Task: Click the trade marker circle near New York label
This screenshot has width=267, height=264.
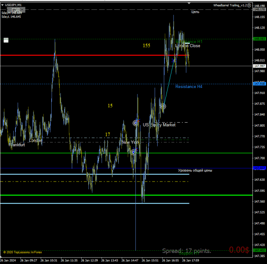Action: click(133, 152)
